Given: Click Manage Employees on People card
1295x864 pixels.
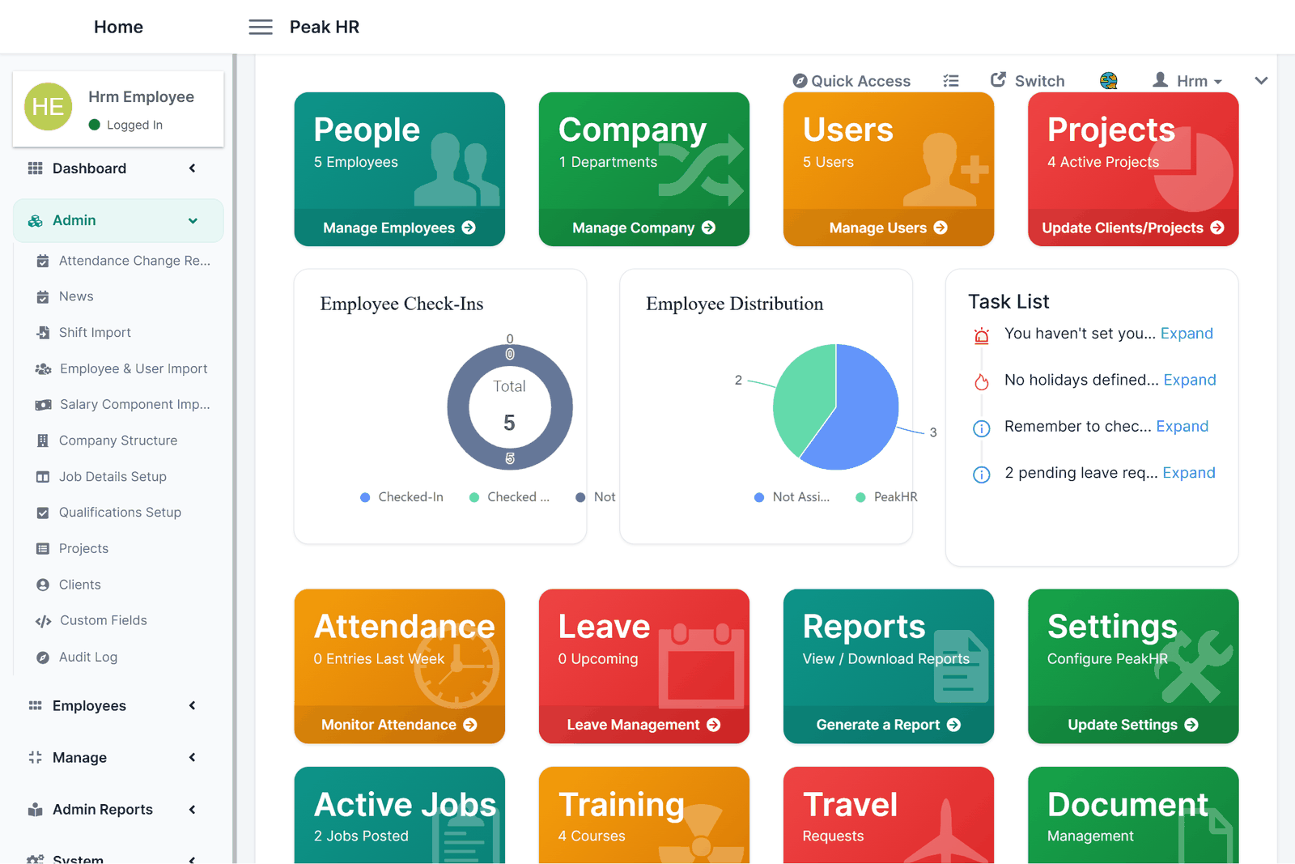Looking at the screenshot, I should tap(399, 228).
